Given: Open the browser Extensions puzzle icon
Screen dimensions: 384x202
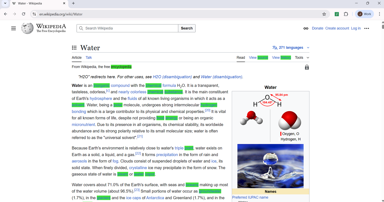Looking at the screenshot, I should tap(346, 14).
